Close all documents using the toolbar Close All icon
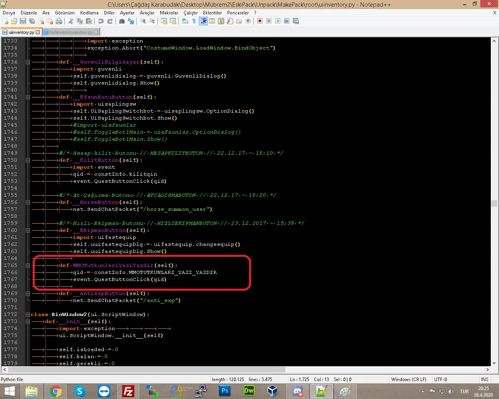This screenshot has width=499, height=399. 50,21
